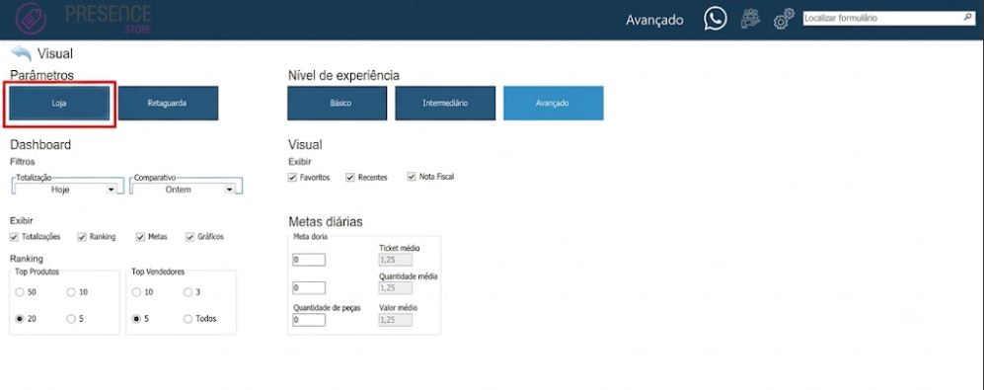
Task: Choose the Básico experience level
Action: tap(337, 103)
